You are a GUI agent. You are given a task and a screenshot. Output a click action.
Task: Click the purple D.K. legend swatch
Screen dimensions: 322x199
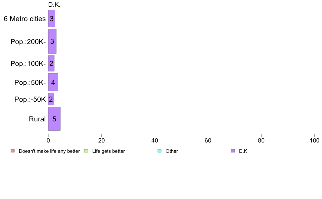233,151
